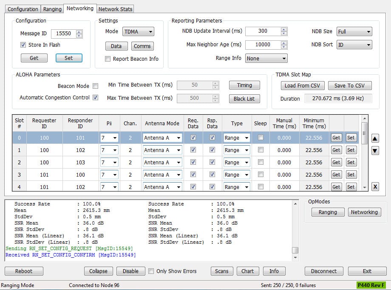391x290 pixels.
Task: Delete slot using the X button
Action: coord(375,187)
